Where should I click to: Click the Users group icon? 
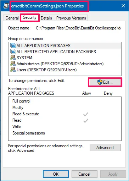pyautogui.click(x=13, y=70)
